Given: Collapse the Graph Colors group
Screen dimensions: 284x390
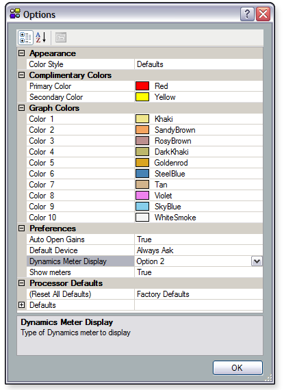Looking at the screenshot, I should click(22, 107).
